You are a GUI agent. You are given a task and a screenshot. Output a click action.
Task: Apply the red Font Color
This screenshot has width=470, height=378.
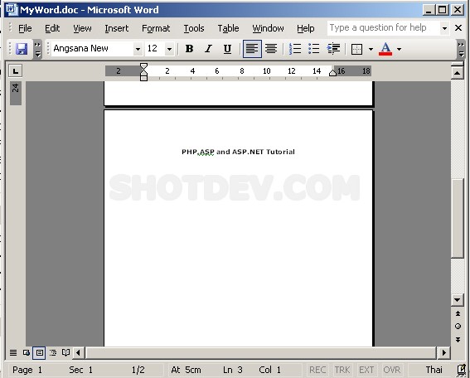(385, 49)
